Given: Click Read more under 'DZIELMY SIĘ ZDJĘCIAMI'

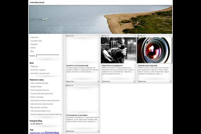Looking at the screenshot, I should (x=142, y=81).
